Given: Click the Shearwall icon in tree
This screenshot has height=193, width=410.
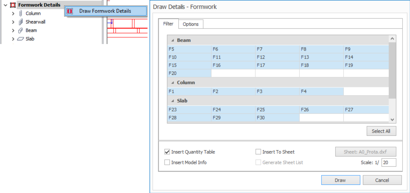Looking at the screenshot, I should point(21,22).
